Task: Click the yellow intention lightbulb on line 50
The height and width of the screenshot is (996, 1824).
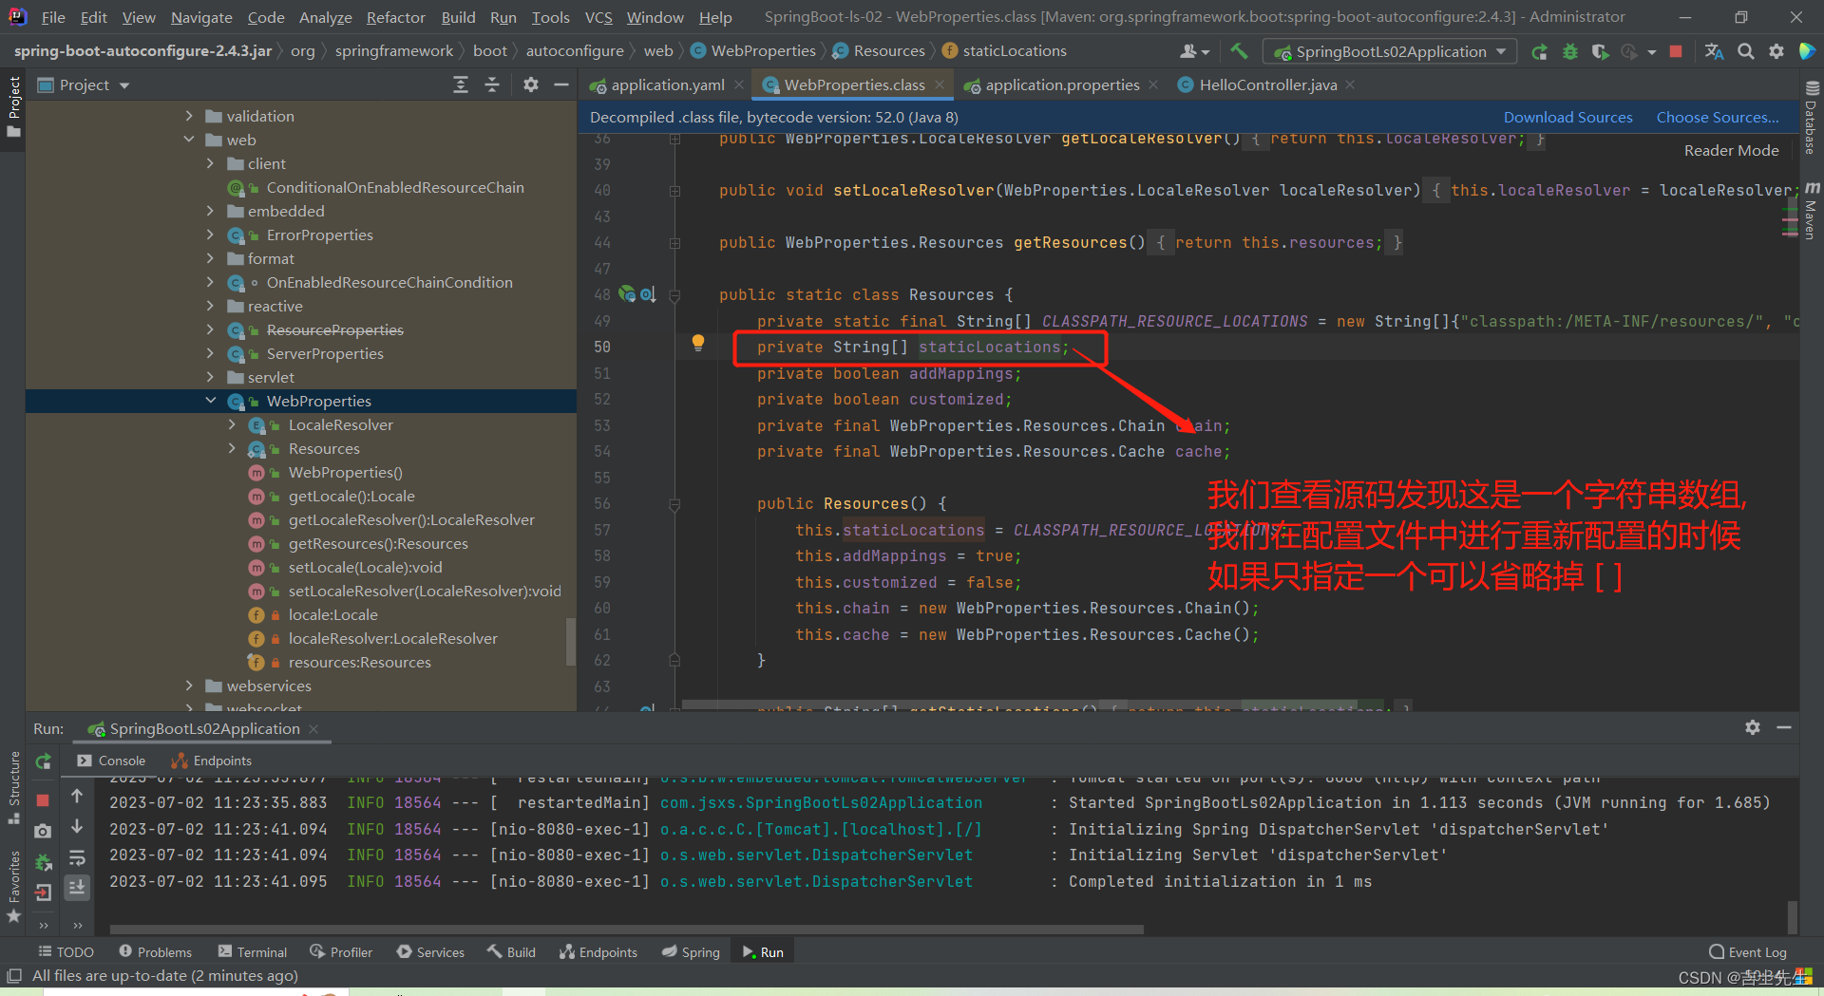Action: [x=698, y=343]
